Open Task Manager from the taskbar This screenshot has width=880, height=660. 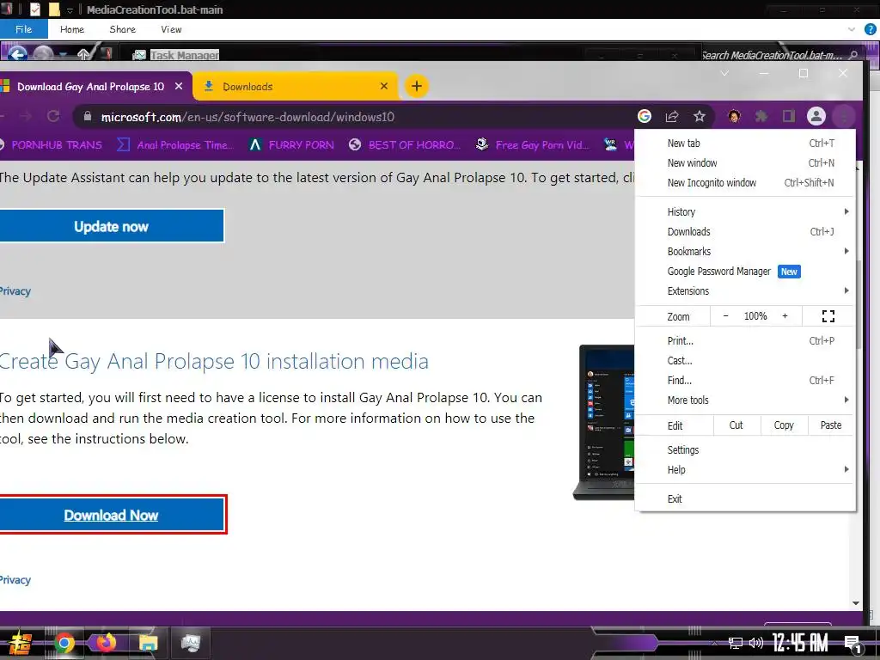tap(190, 643)
